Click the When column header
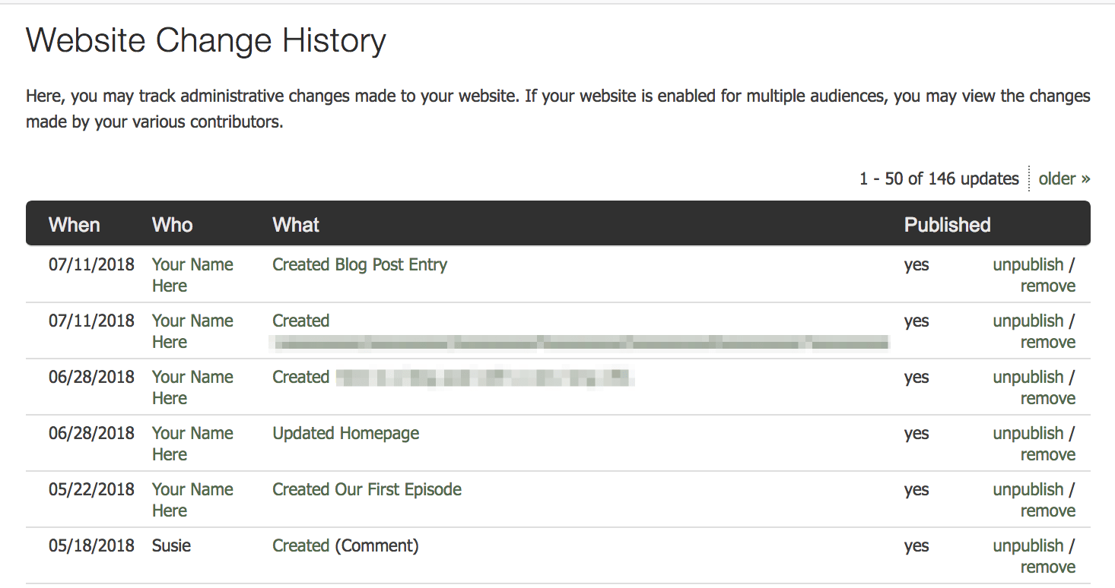Viewport: 1115px width, 588px height. pos(74,224)
